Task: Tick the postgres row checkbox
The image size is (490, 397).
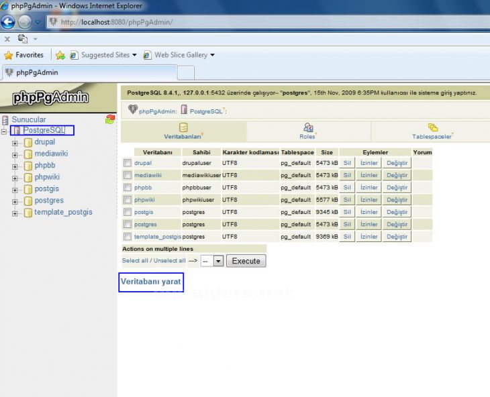Action: pos(127,225)
